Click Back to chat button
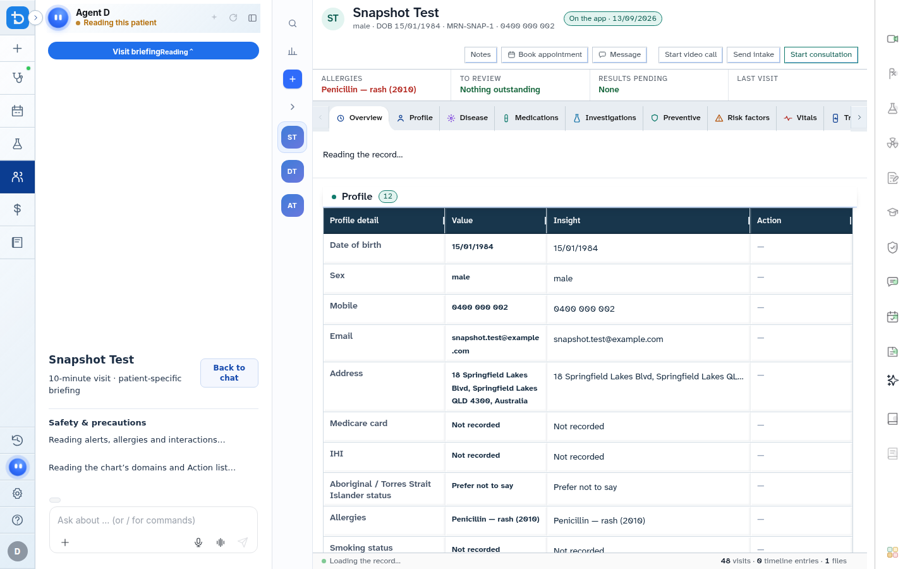Viewport: 910px width, 569px height. pyautogui.click(x=229, y=373)
